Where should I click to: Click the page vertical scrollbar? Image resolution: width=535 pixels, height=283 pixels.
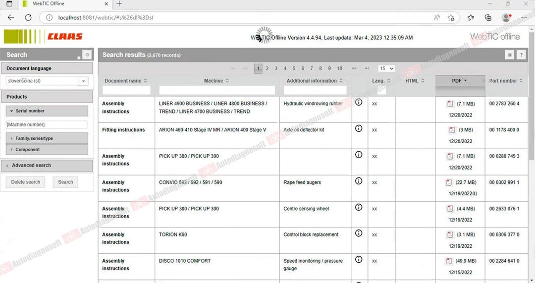[532, 96]
